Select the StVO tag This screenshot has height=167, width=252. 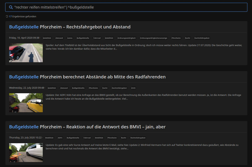click(133, 88)
